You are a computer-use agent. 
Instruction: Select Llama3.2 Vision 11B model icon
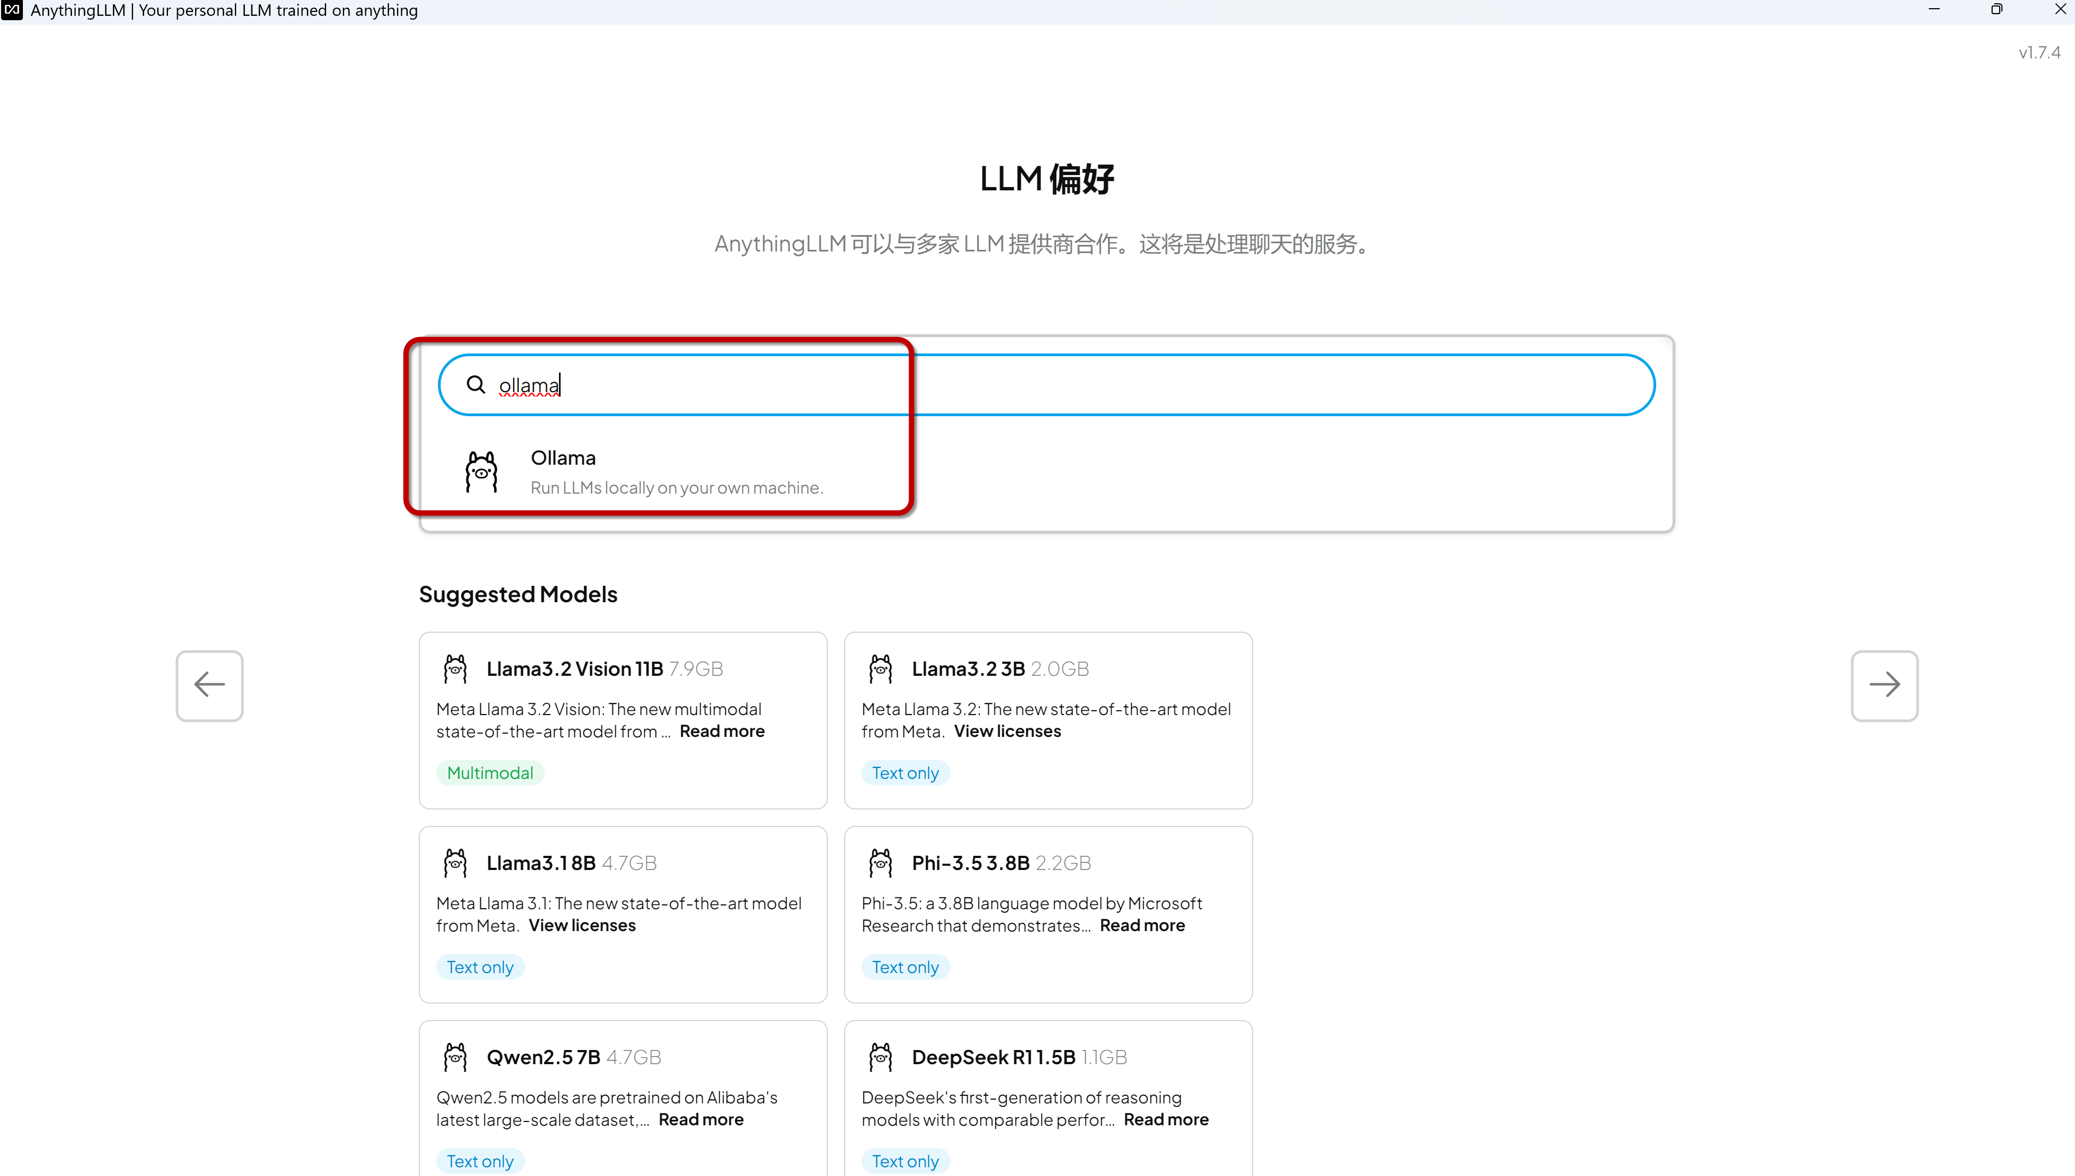coord(455,667)
